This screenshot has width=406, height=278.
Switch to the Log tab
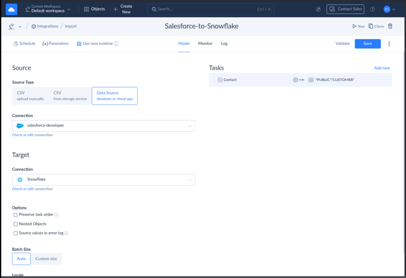pos(224,44)
